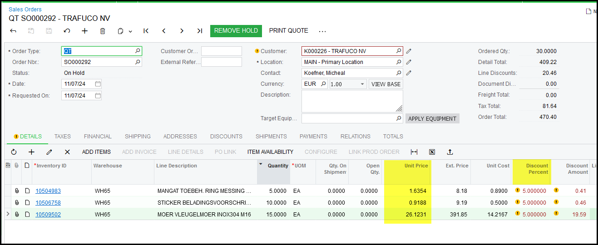Image resolution: width=598 pixels, height=245 pixels.
Task: Go to the first record
Action: tap(146, 31)
